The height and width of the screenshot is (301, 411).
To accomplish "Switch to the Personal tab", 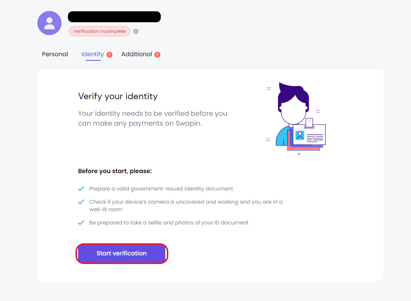I will pyautogui.click(x=55, y=54).
